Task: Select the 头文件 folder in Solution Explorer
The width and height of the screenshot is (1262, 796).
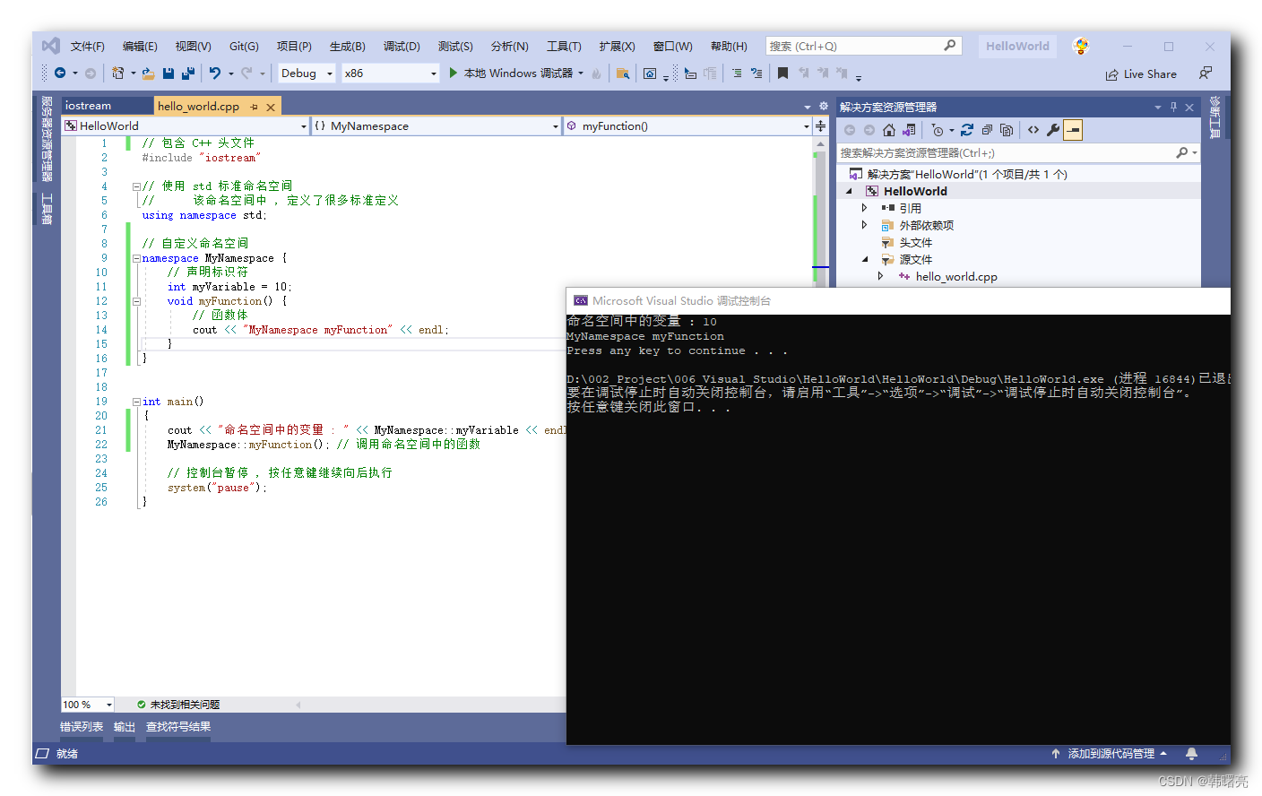Action: coord(915,243)
